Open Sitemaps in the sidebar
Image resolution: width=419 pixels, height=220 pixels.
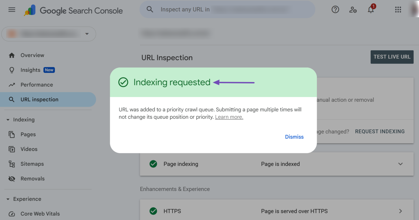tap(32, 164)
